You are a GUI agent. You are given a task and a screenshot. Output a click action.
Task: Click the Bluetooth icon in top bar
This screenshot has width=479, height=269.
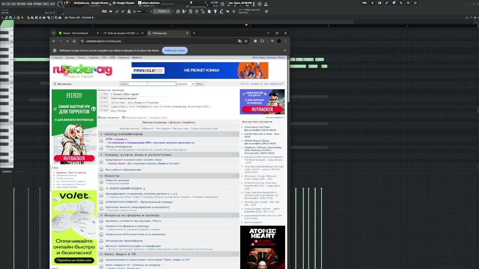point(372,3)
